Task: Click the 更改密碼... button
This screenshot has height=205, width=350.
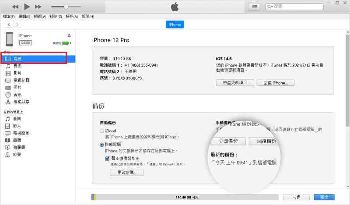Action: (x=127, y=172)
